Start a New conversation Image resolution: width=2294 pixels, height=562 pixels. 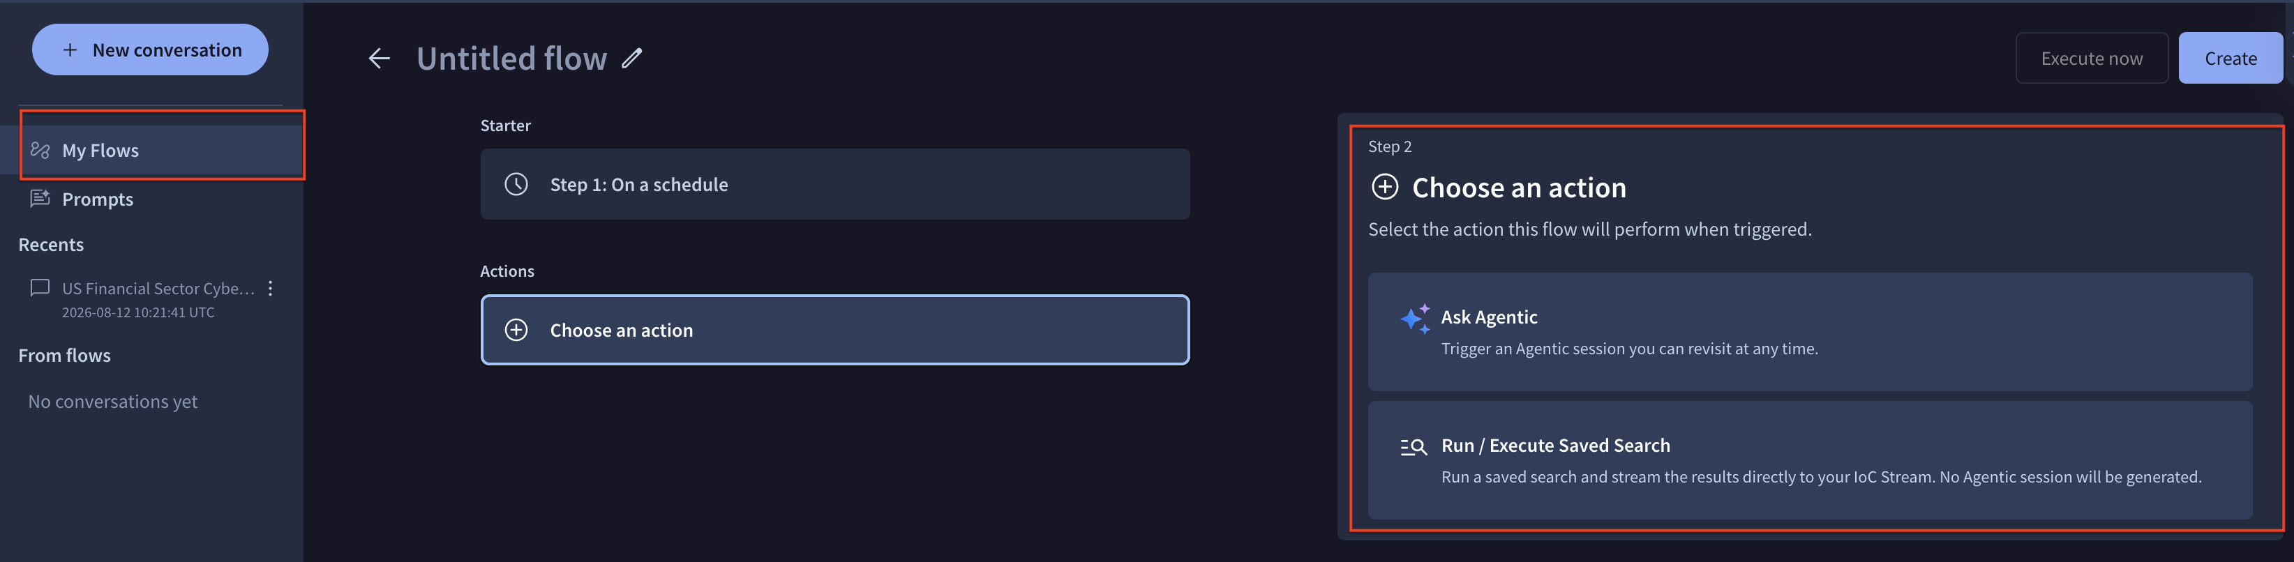149,50
